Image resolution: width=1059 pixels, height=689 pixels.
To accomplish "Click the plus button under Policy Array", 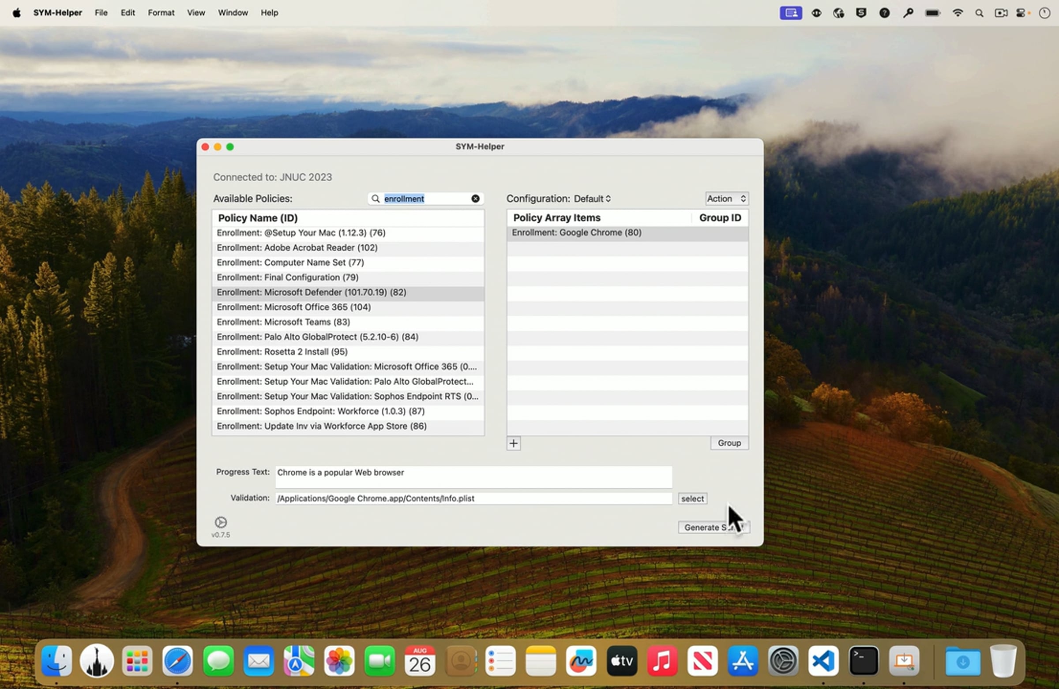I will [x=514, y=443].
